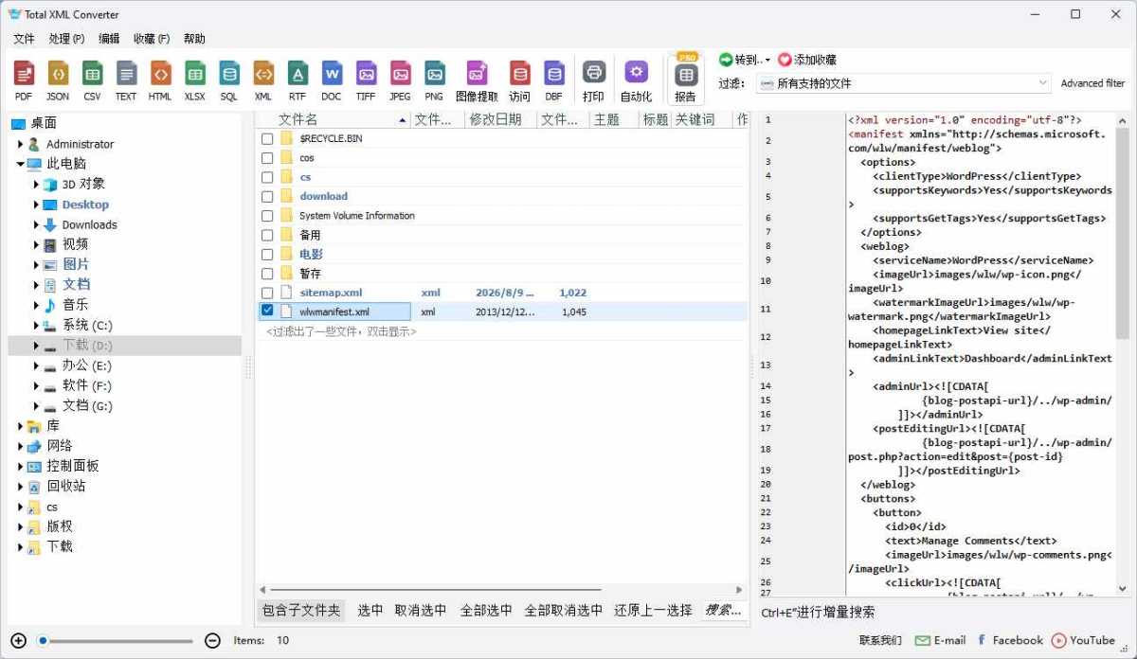Expand the Administrator tree node
Viewport: 1137px width, 659px height.
(x=20, y=144)
